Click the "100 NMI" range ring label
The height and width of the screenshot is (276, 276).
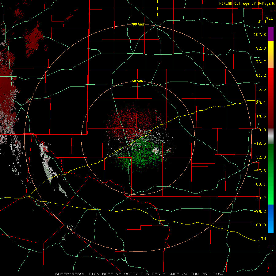click(138, 24)
